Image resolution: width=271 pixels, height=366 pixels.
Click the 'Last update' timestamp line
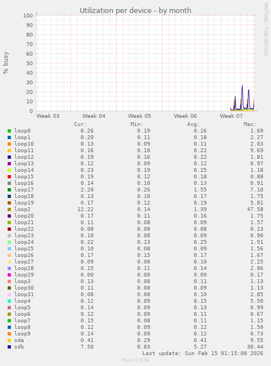point(203,353)
